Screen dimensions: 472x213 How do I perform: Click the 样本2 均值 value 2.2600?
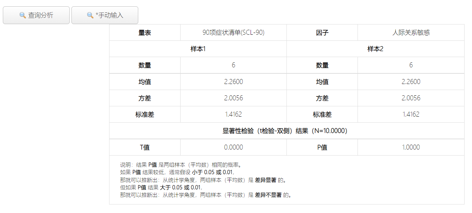point(411,82)
